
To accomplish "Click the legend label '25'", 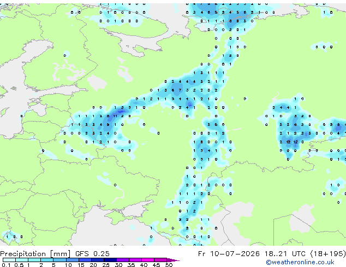I will pos(106,265).
